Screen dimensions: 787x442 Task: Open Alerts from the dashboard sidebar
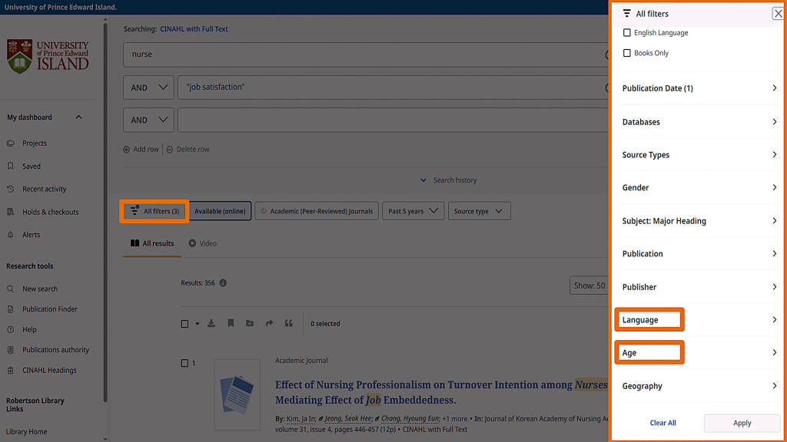[31, 235]
